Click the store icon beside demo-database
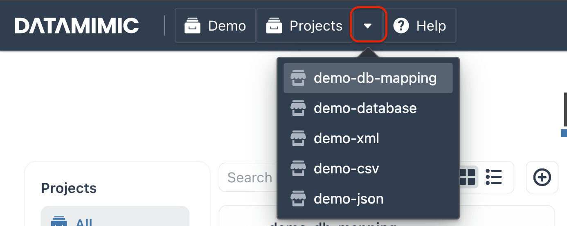Viewport: 567px width, 226px height. point(298,108)
